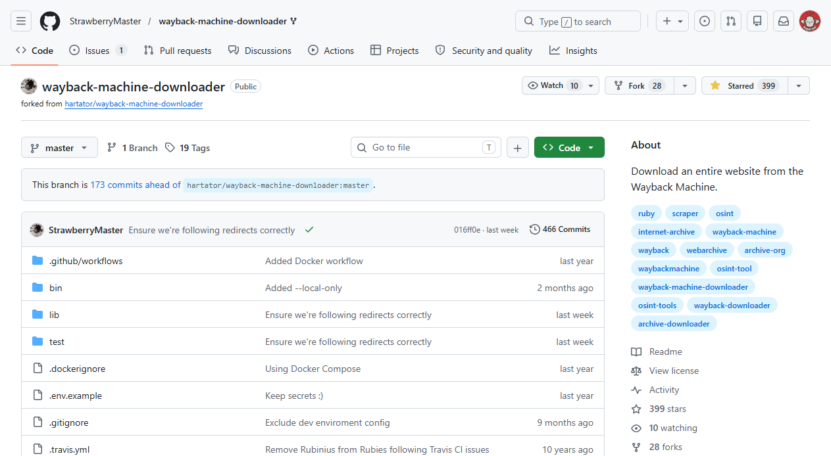Open the hamburger navigation menu

(21, 21)
